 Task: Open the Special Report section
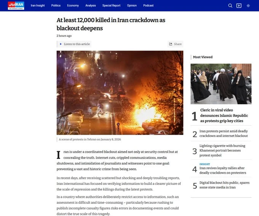[111, 6]
